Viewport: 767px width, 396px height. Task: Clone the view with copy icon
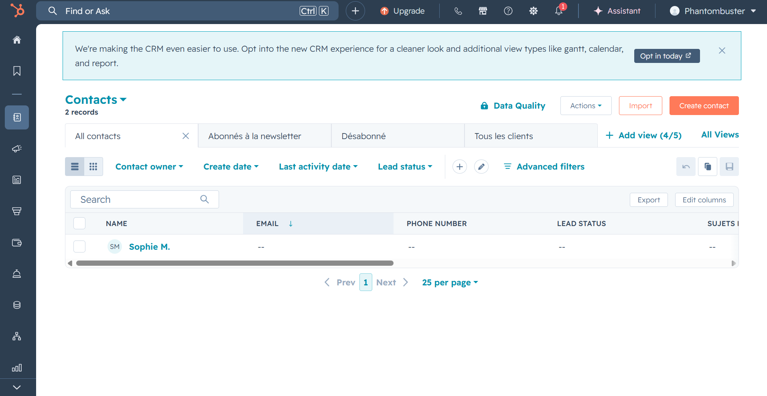tap(708, 167)
